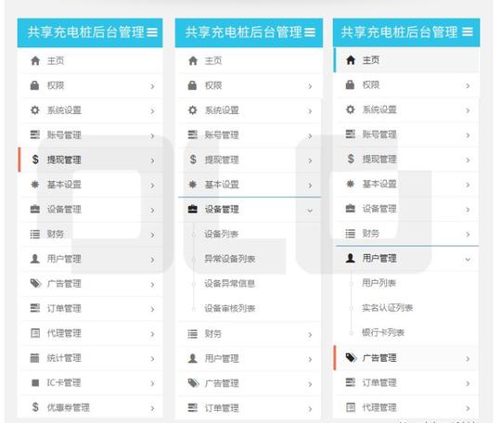Click the lock icon beside 权限 in the left panel
Image resolution: width=501 pixels, height=423 pixels.
pos(34,85)
